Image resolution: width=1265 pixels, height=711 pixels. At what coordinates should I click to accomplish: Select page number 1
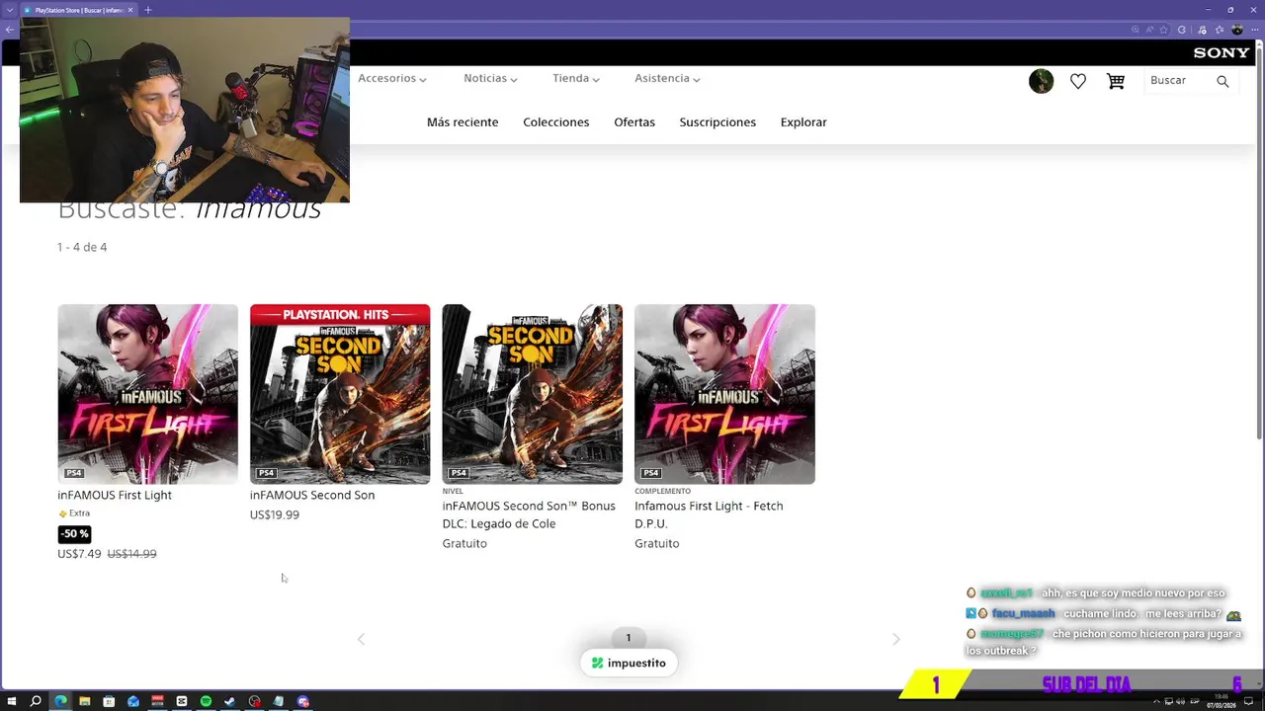tap(629, 638)
